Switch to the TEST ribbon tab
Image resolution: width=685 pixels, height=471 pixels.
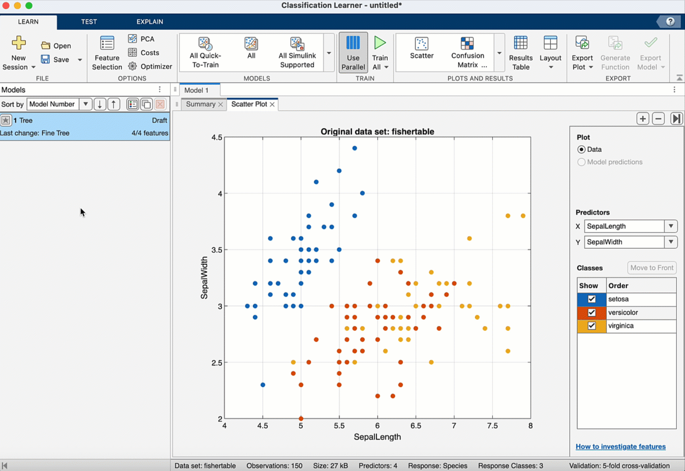[x=89, y=22]
